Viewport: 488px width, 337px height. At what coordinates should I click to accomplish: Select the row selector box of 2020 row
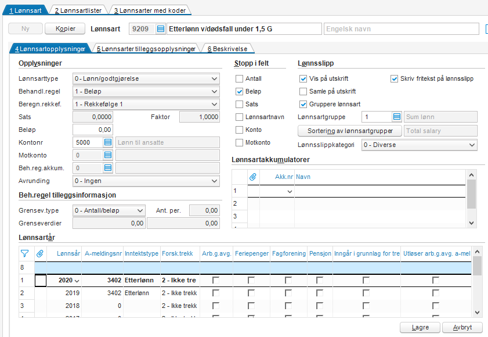point(41,280)
